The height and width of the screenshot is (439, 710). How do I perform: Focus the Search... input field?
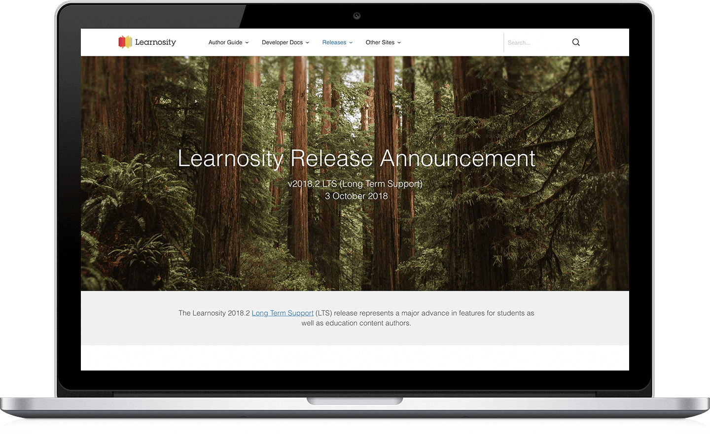click(536, 43)
